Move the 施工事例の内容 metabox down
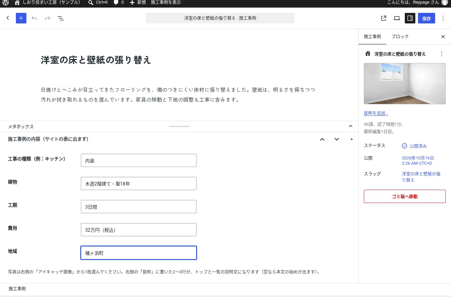451x297 pixels. (337, 139)
